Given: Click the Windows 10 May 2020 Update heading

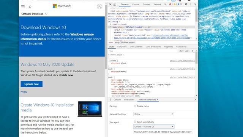Looking at the screenshot, I should pos(47,64).
